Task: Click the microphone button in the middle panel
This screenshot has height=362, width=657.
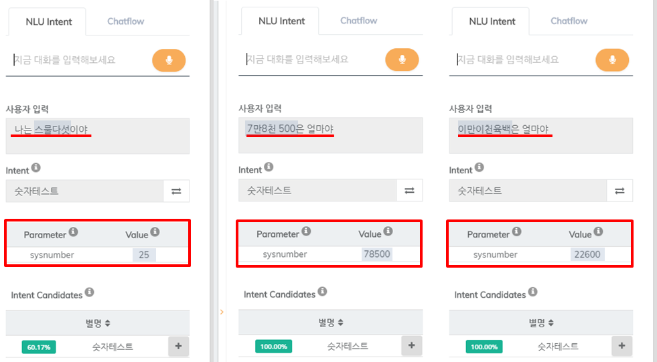Action: click(x=402, y=60)
